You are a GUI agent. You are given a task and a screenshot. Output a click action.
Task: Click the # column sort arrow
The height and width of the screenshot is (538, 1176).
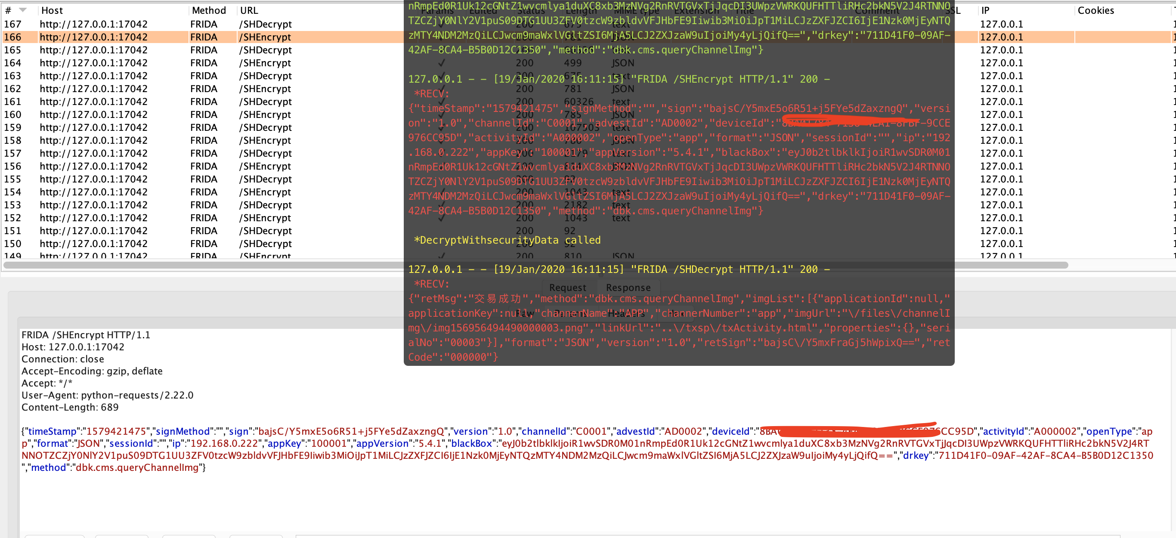click(x=23, y=10)
